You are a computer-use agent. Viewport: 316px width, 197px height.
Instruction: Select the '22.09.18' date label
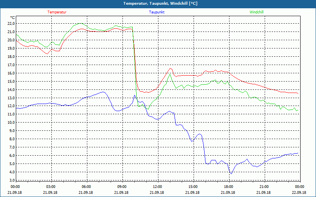(x=299, y=193)
